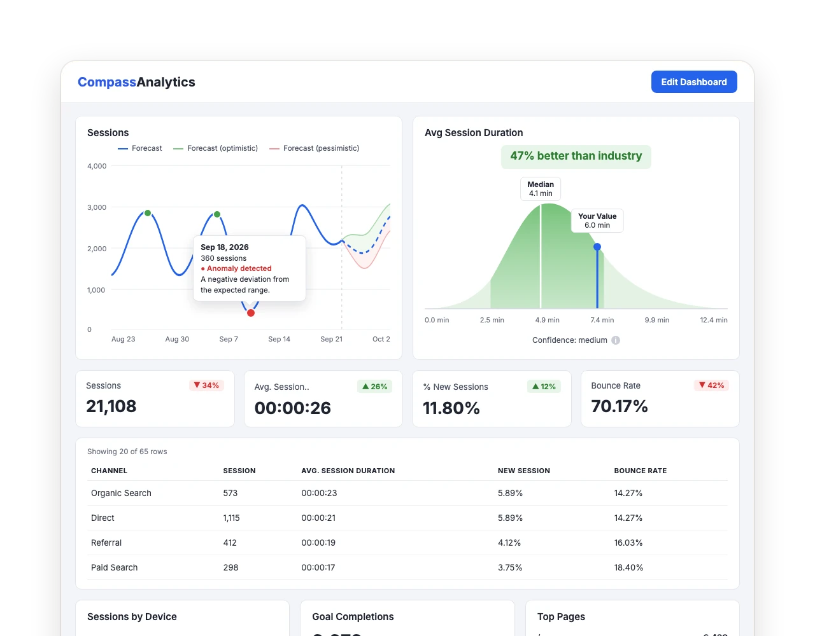
Task: Select the blue Your Value marker dot
Action: 597,247
